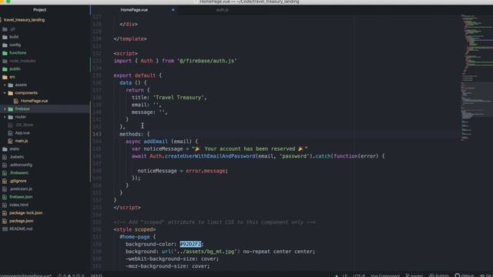Image resolution: width=493 pixels, height=277 pixels.
Task: Click the '@/firebase/auth.js' import string
Action: click(207, 61)
